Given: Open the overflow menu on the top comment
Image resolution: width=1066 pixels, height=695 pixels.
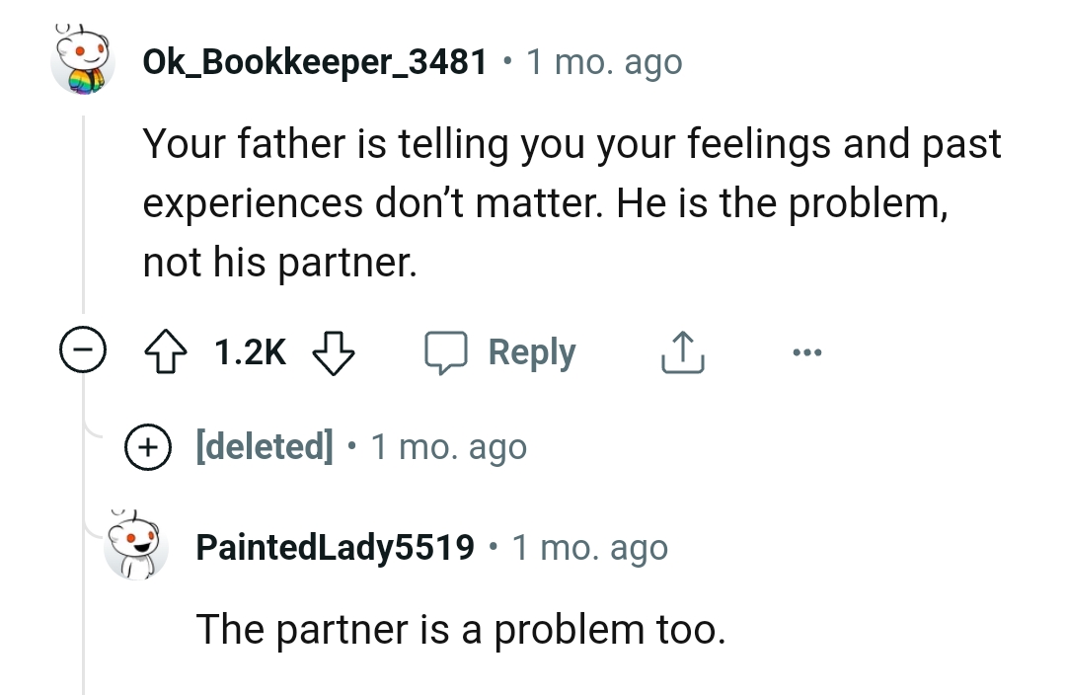Looking at the screenshot, I should coord(807,351).
